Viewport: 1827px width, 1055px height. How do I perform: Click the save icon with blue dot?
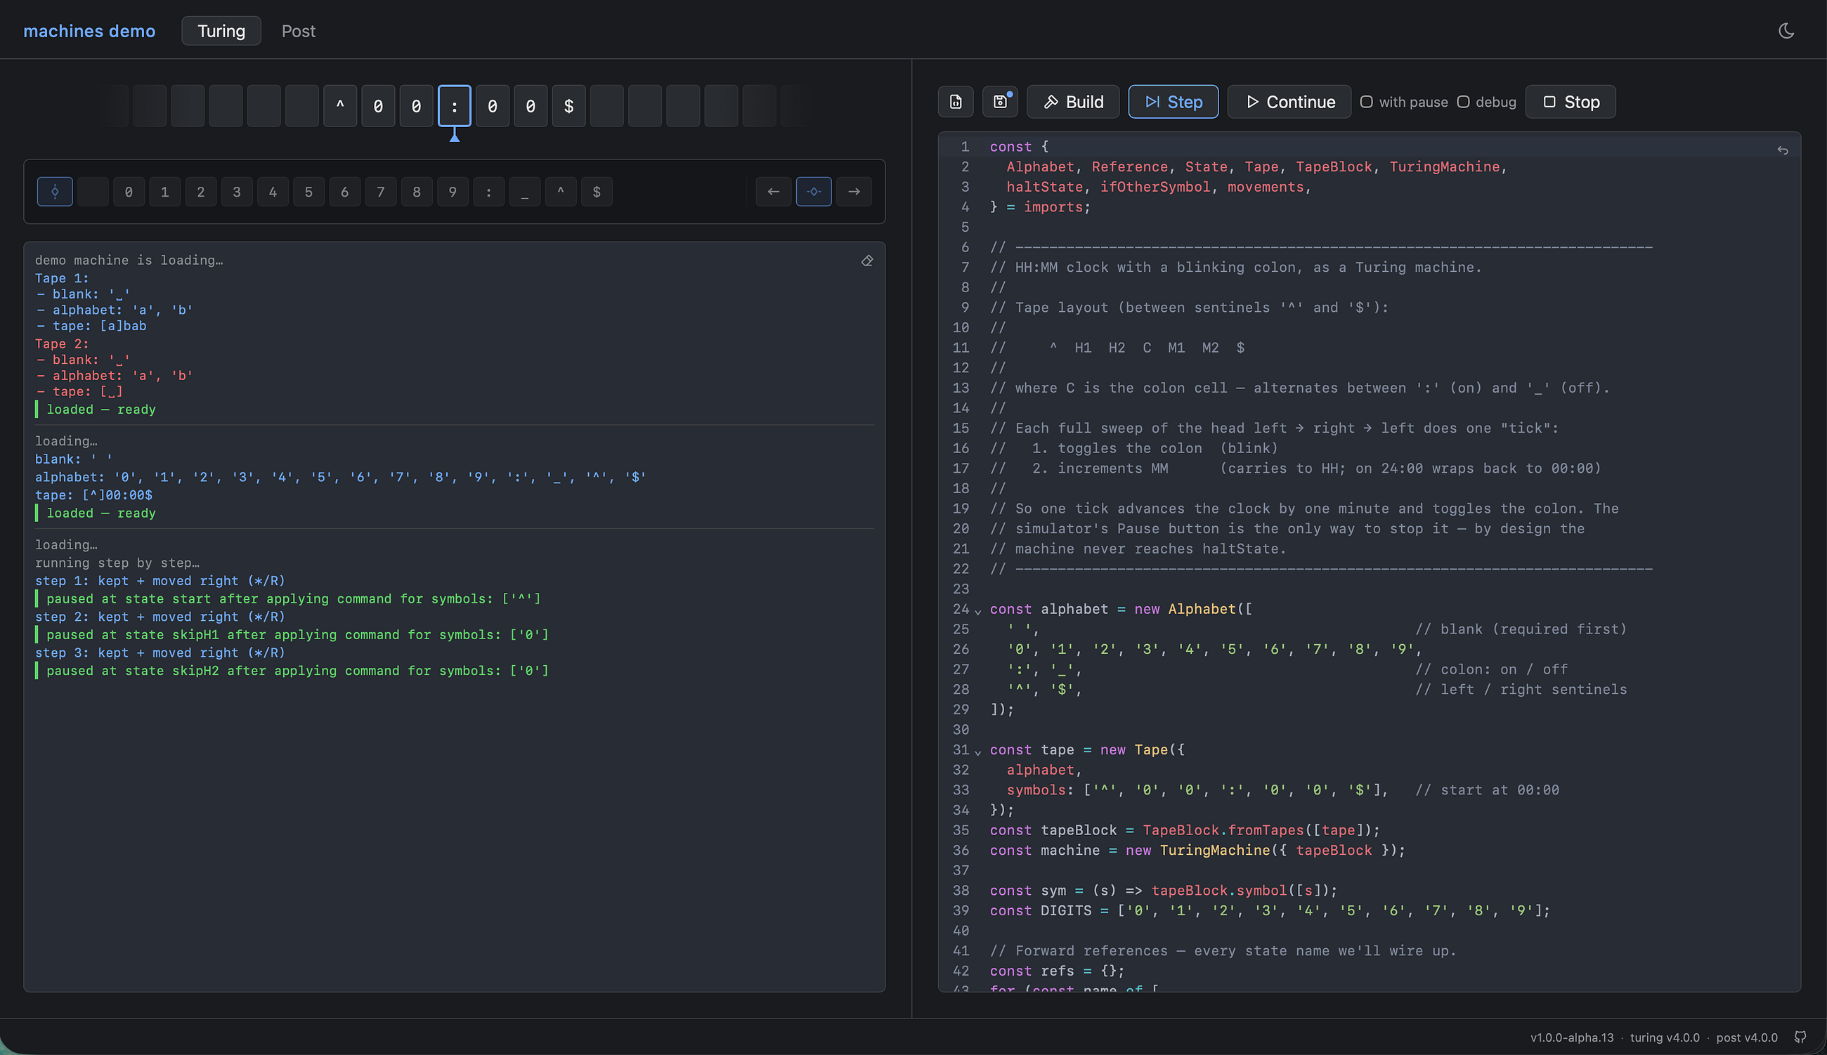pos(1000,102)
